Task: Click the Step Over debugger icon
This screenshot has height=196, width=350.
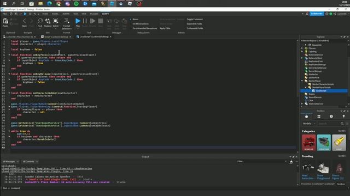Action: [x=116, y=21]
